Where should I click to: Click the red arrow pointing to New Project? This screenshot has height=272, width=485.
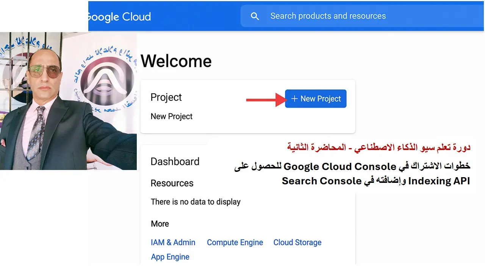click(x=266, y=100)
